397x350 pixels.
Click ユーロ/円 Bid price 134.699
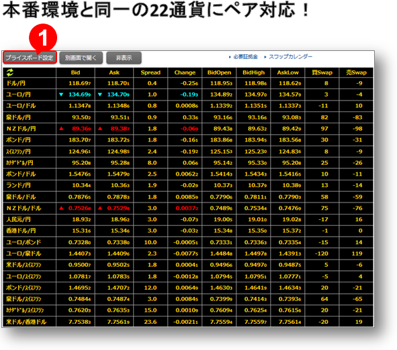point(79,95)
